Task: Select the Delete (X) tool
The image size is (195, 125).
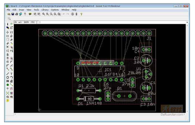Action: coord(8,47)
